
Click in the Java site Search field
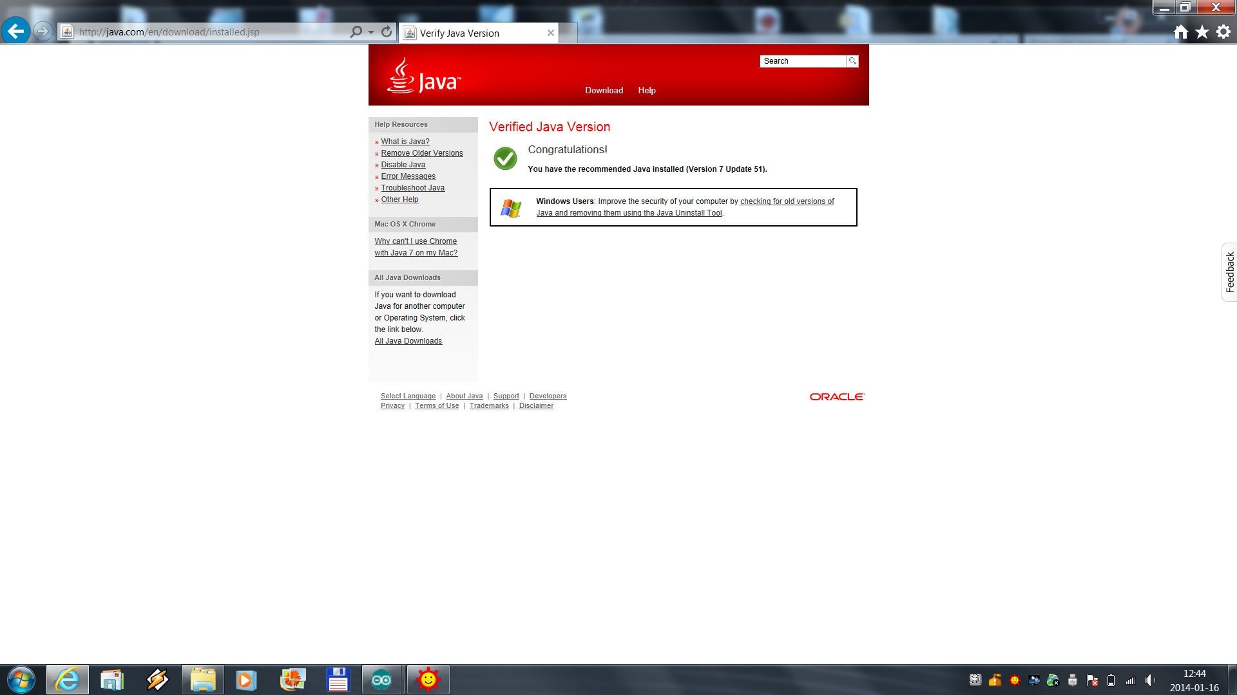tap(803, 61)
